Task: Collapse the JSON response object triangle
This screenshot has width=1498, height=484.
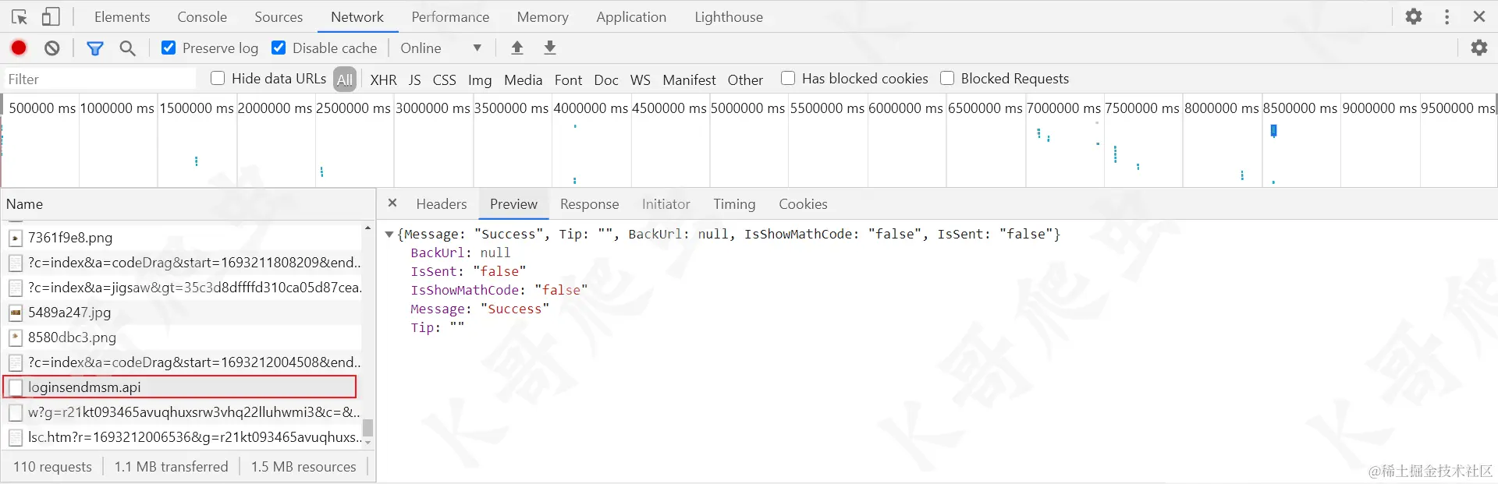Action: pyautogui.click(x=389, y=234)
